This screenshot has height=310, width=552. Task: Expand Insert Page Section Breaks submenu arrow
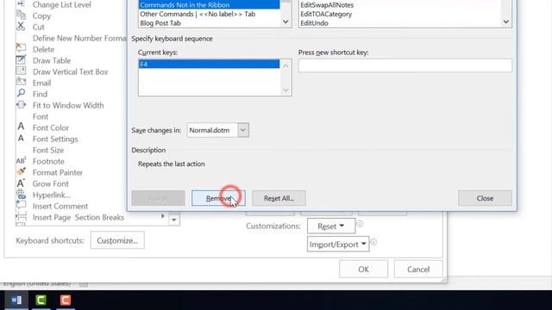[x=163, y=216]
